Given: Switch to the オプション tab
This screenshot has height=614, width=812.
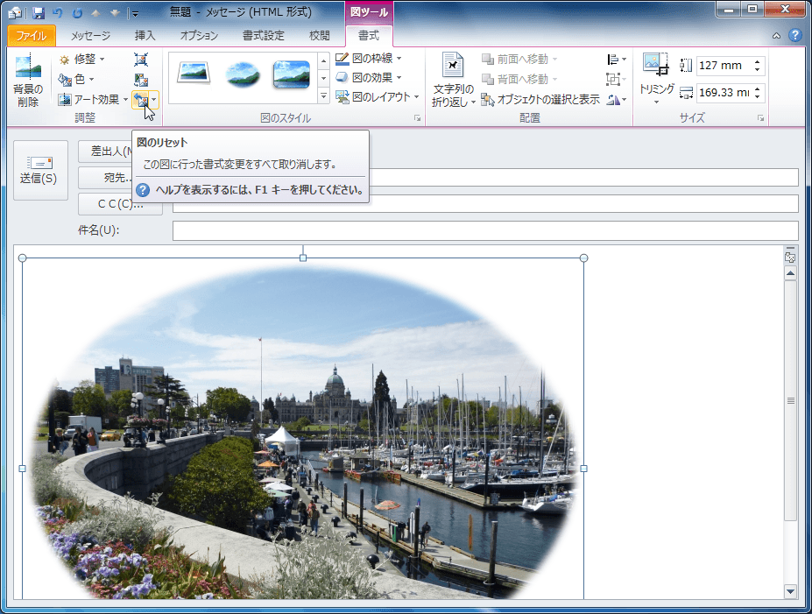Looking at the screenshot, I should tap(199, 35).
